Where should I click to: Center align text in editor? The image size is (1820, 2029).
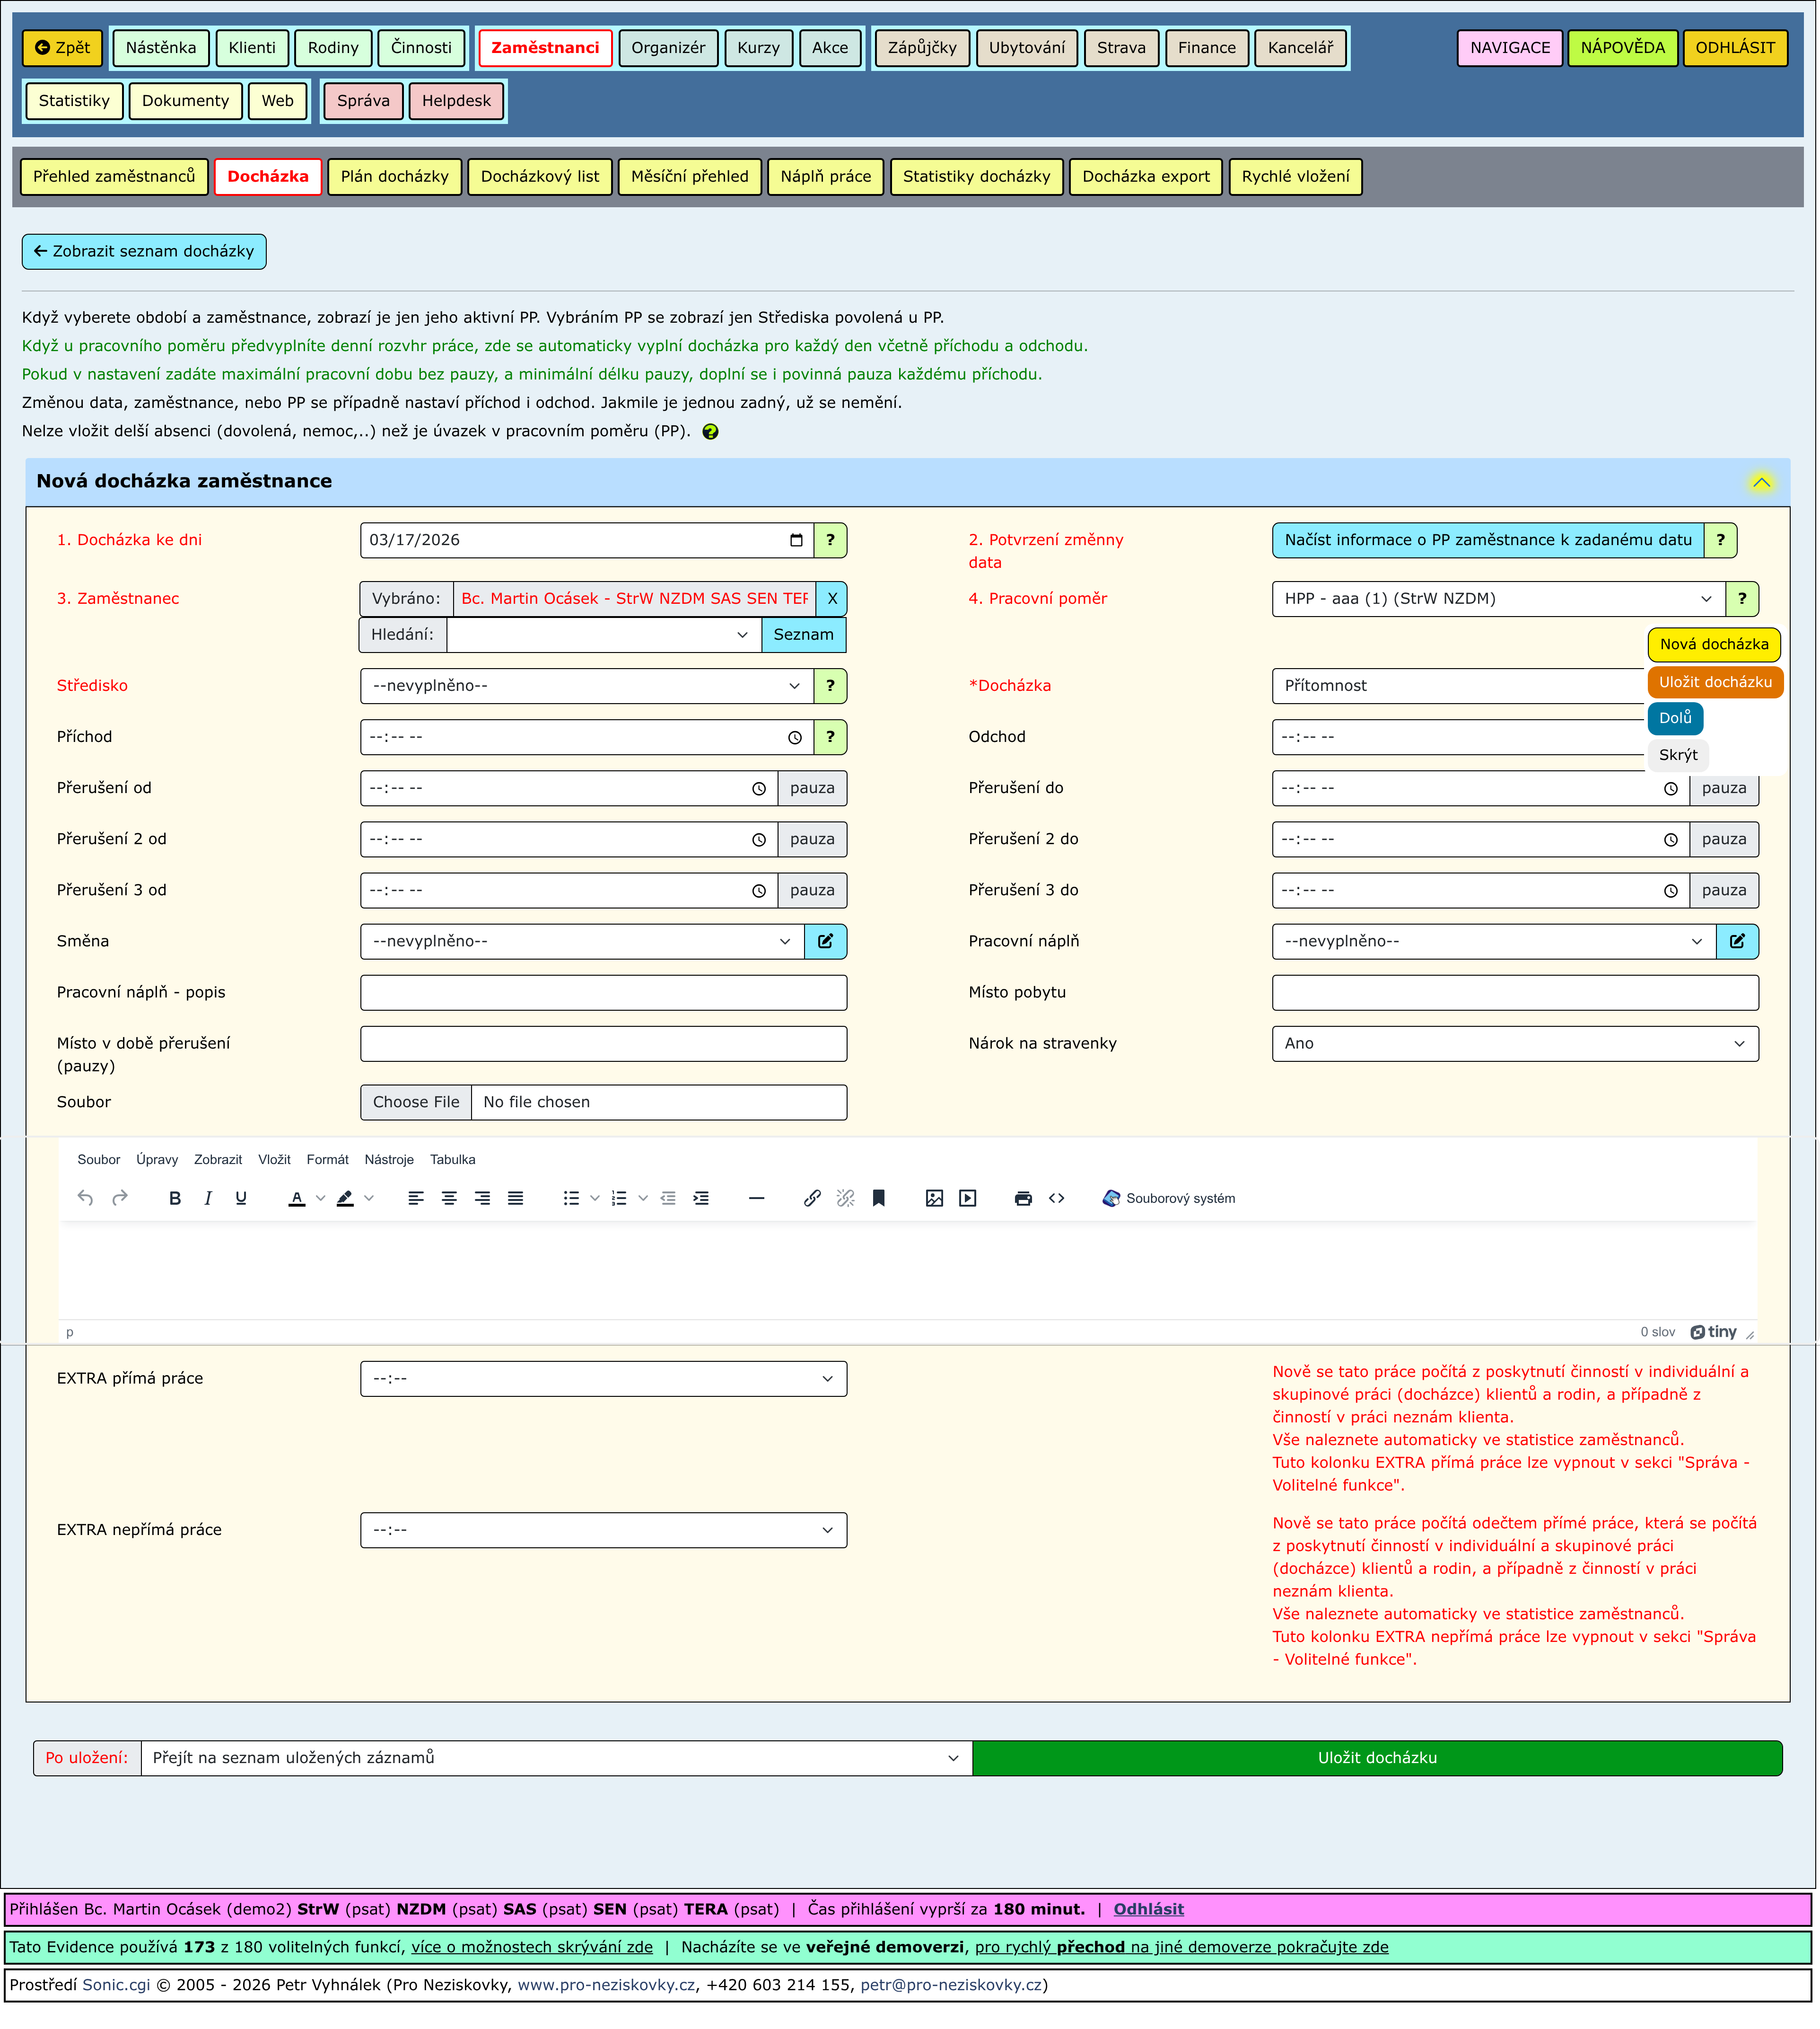click(x=449, y=1199)
